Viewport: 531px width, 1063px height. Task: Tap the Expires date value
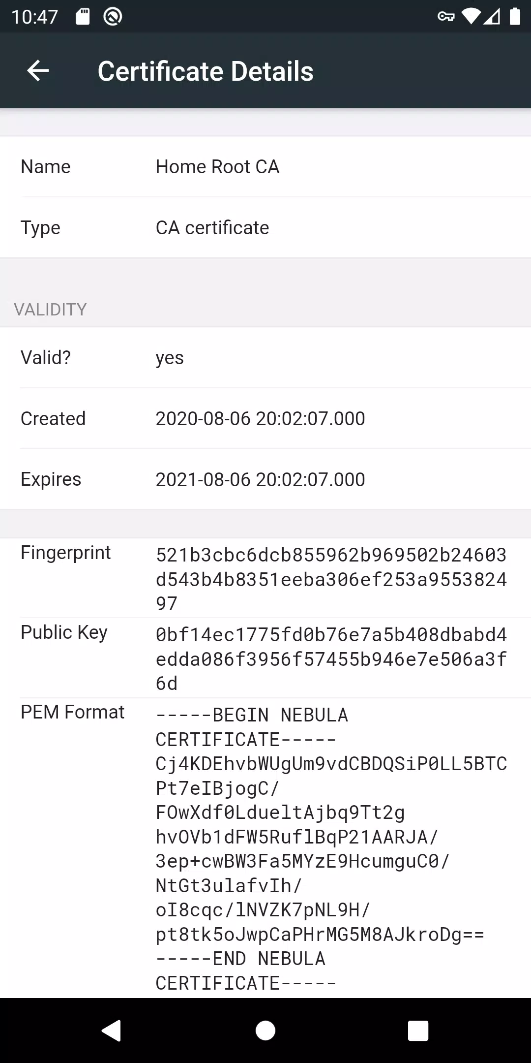[x=260, y=479]
